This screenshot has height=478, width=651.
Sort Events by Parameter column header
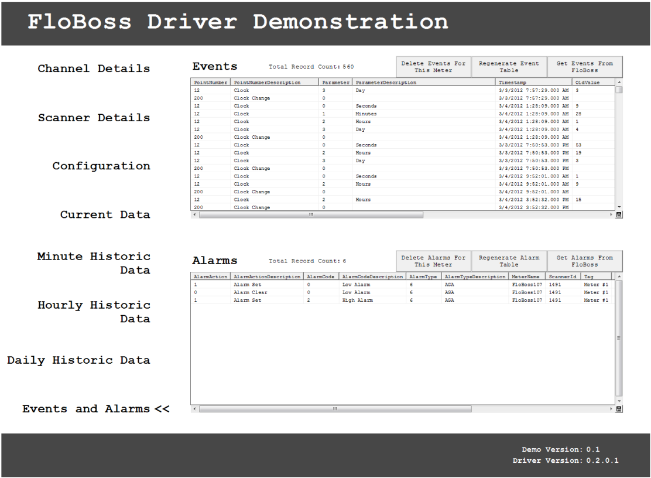(335, 82)
